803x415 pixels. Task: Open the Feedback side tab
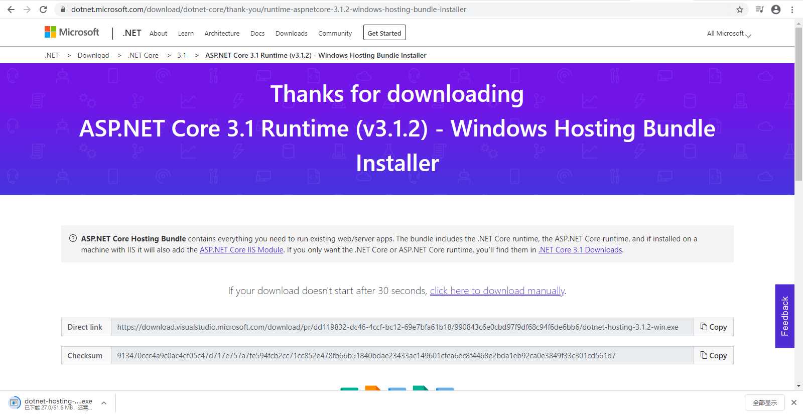coord(785,316)
